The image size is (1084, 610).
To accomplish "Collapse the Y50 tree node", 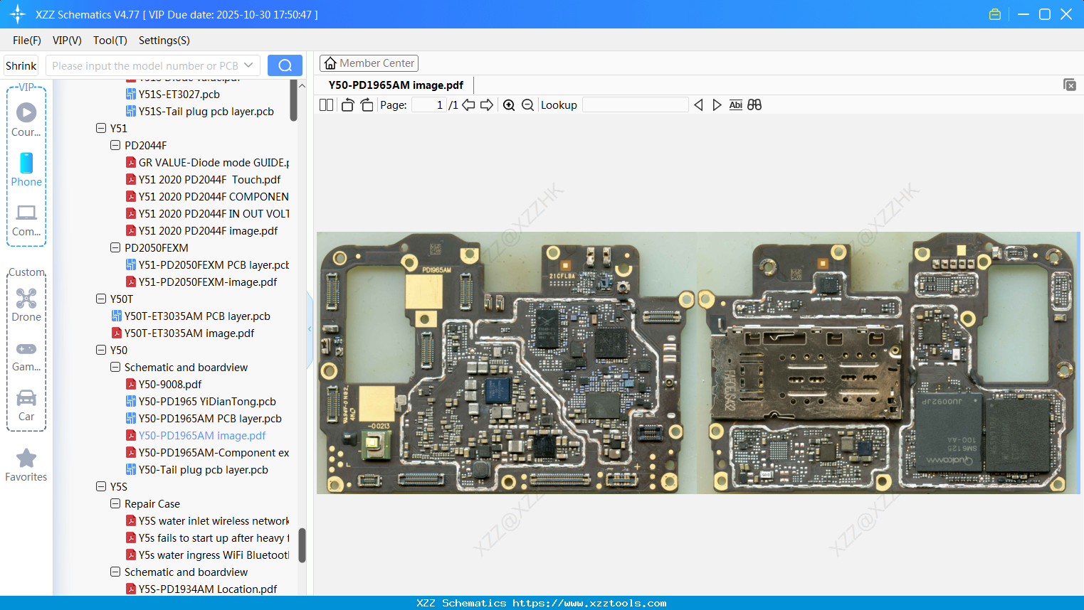I will pyautogui.click(x=101, y=350).
